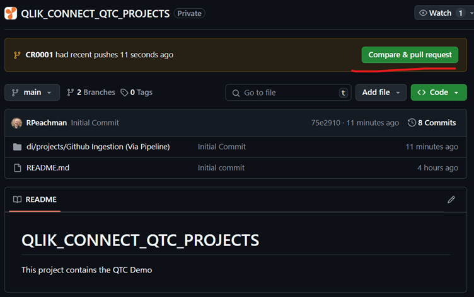Open commit hash 75e2910
Screen dimensions: 474x297
[x=326, y=123]
